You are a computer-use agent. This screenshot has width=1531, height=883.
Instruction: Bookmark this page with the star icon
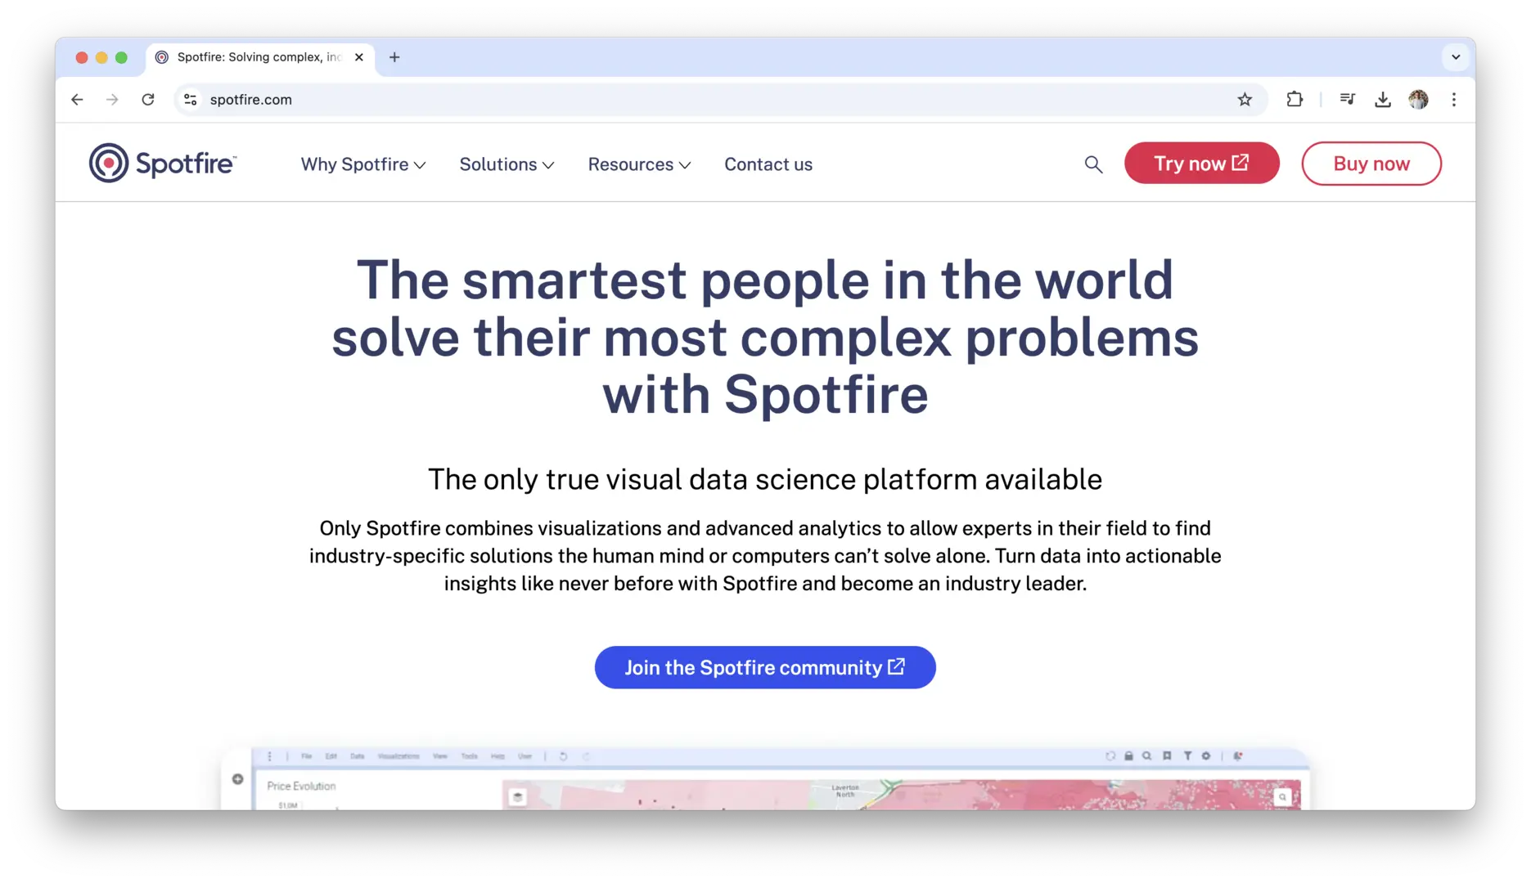(x=1245, y=99)
